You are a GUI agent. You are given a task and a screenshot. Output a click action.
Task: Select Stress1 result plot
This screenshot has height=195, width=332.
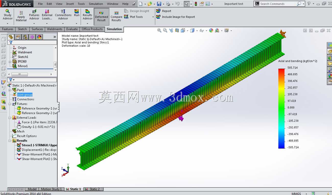(37, 145)
